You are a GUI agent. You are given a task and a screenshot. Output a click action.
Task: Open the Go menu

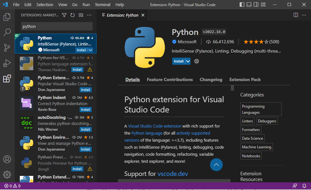75,4
